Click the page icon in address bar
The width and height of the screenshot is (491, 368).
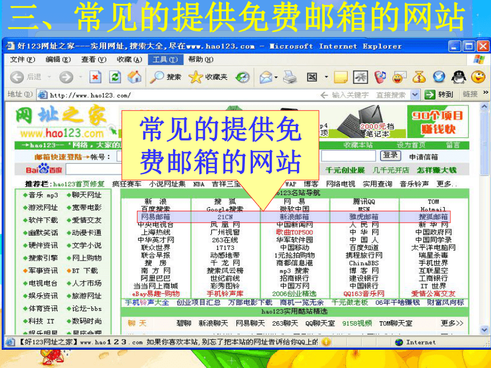(43, 95)
